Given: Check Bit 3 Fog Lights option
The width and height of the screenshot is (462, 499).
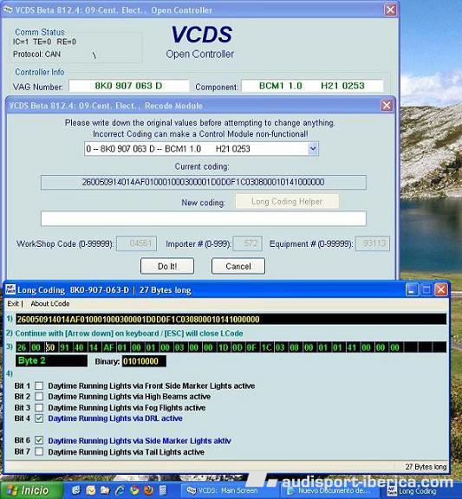Looking at the screenshot, I should 39,408.
